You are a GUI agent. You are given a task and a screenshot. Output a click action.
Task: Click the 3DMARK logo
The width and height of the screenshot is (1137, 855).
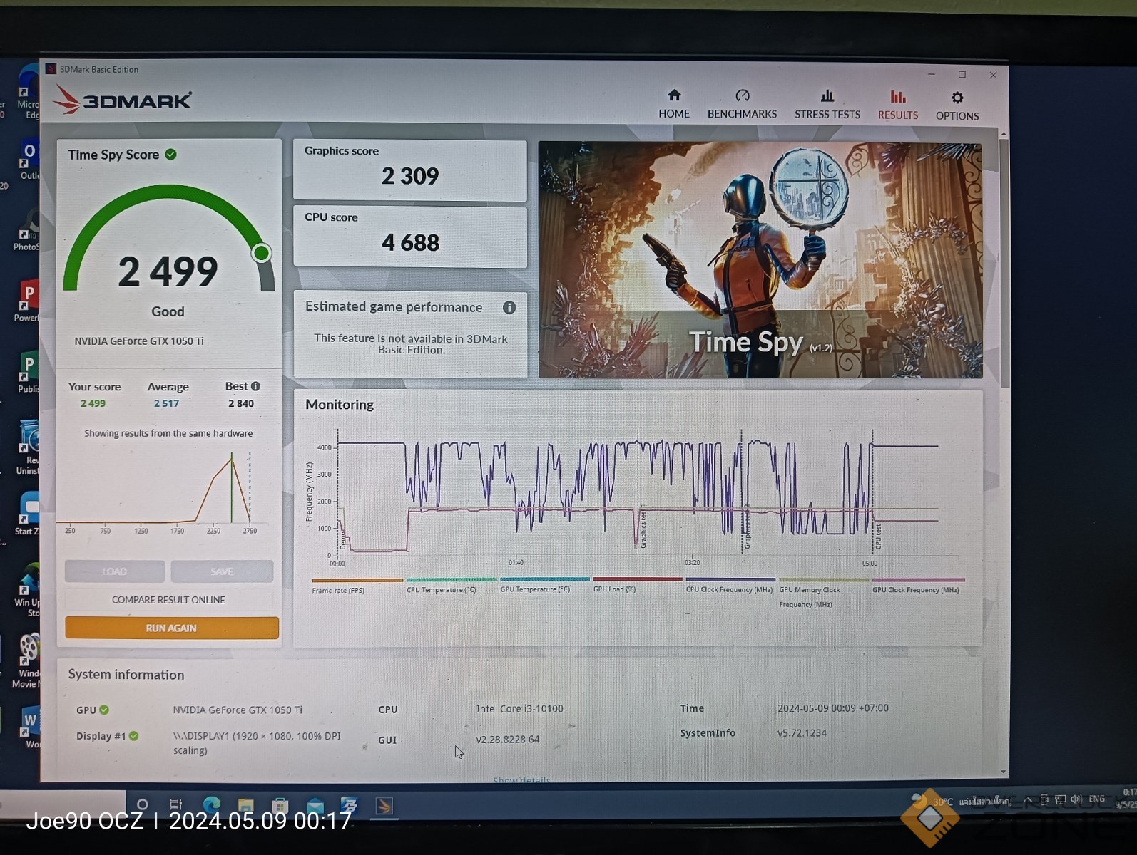[x=123, y=100]
